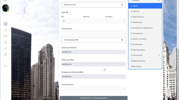This screenshot has width=179, height=100.
Task: Open the Предпросмотр step
Action: 145,61
